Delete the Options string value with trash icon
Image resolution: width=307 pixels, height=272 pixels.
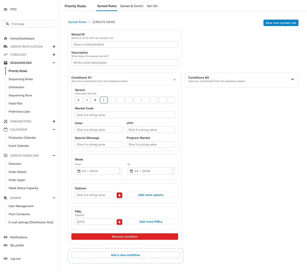119,195
